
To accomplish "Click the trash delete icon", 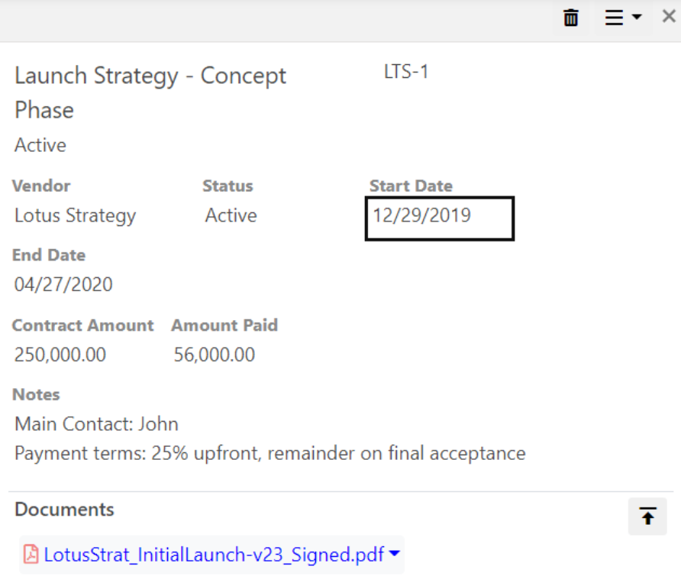I will pyautogui.click(x=570, y=18).
